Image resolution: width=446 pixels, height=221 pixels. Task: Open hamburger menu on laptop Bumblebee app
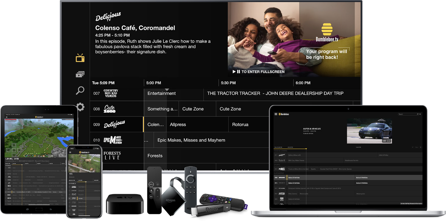tap(276, 114)
